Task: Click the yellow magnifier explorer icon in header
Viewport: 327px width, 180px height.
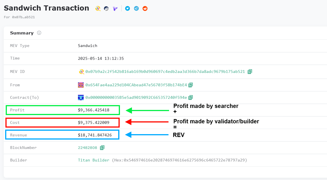Action: coord(98,9)
